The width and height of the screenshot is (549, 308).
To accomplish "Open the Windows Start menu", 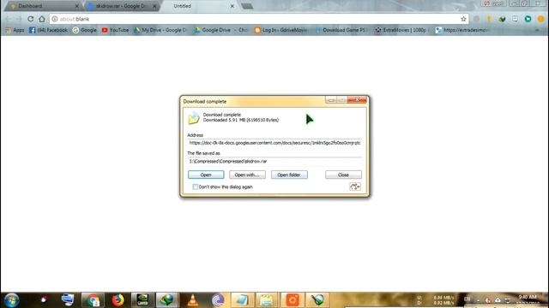I will coord(11,300).
